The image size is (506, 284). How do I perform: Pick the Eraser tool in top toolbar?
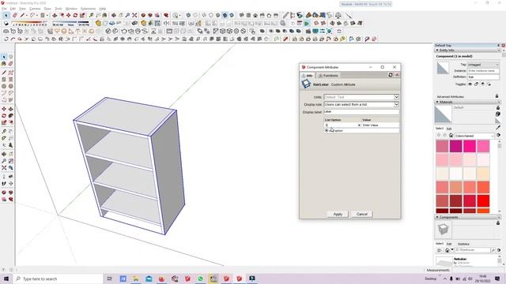tap(15, 15)
